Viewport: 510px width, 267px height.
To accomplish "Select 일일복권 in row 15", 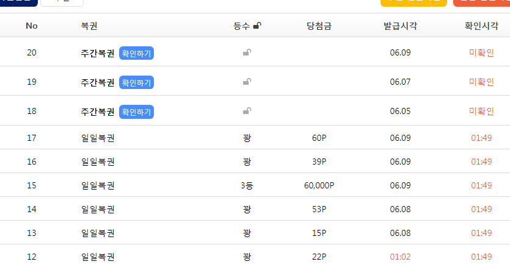I will [98, 185].
